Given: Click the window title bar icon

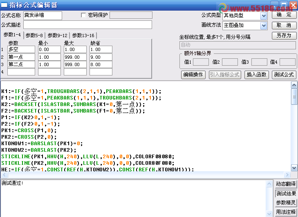Looking at the screenshot, I should (4, 5).
